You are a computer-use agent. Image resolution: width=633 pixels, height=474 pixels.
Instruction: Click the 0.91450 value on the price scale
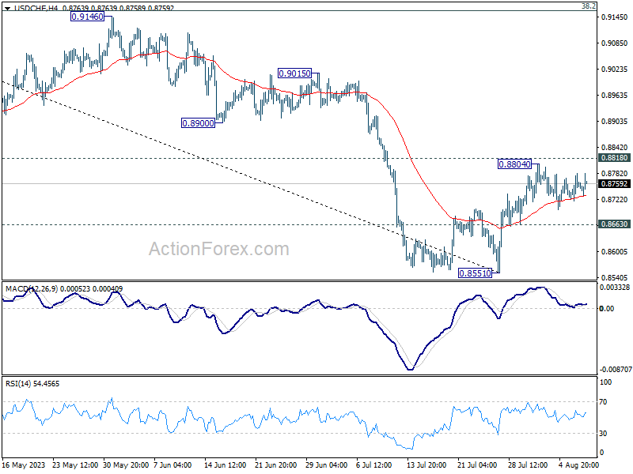coord(615,17)
